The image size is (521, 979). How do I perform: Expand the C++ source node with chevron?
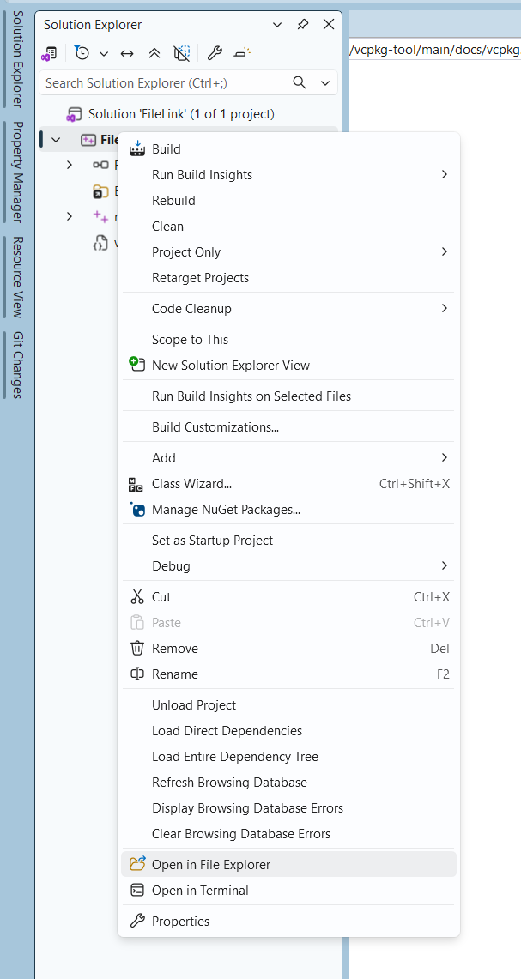70,217
